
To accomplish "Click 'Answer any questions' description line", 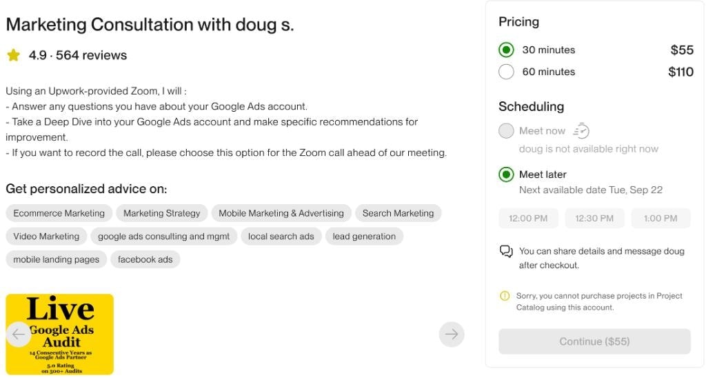I will pos(157,106).
